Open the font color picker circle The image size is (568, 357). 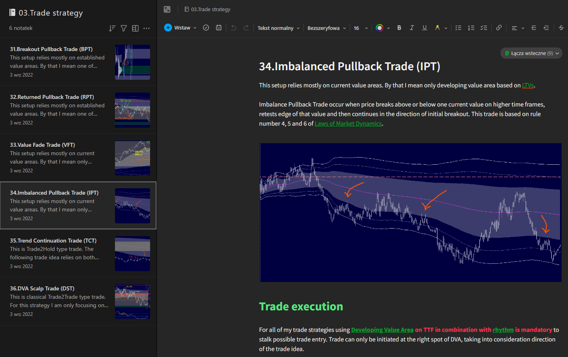click(380, 28)
